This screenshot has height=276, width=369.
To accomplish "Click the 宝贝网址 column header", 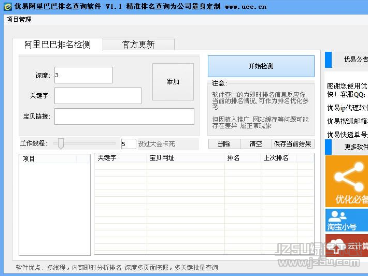I will (x=186, y=158).
